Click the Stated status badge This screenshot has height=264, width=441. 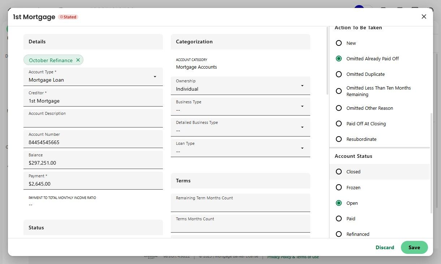(68, 17)
